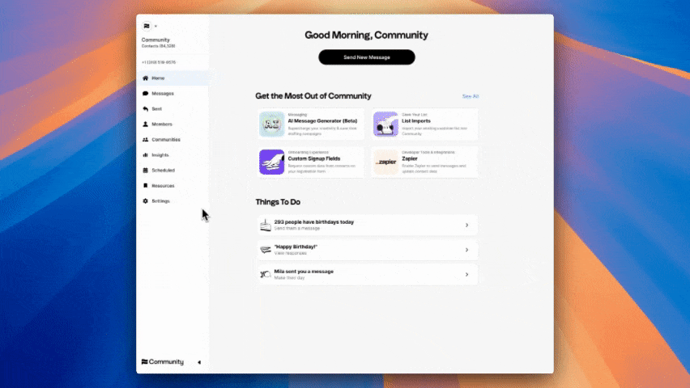Click the Sent reply arrow icon
690x388 pixels.
click(x=145, y=109)
